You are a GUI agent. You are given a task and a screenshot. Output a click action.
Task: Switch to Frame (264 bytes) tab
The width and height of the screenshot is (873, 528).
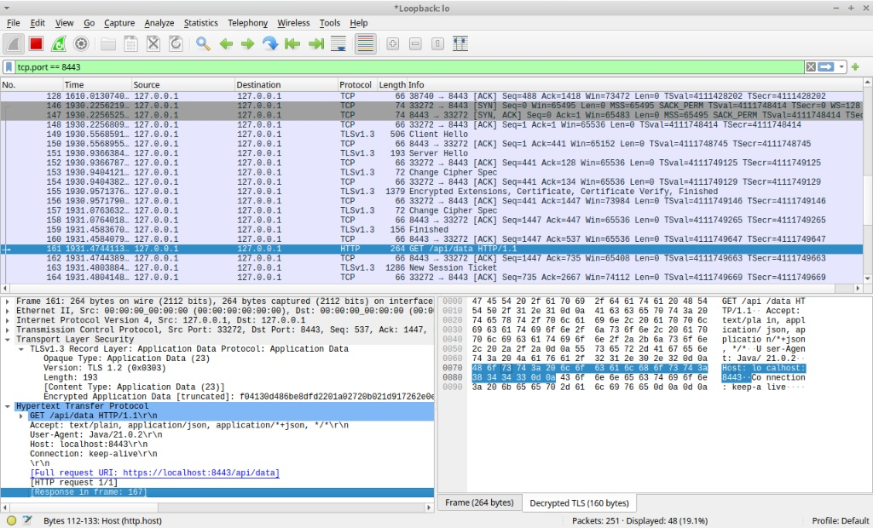click(x=479, y=502)
